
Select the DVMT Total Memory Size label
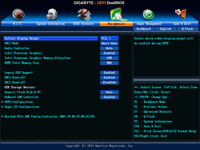coord(22,63)
